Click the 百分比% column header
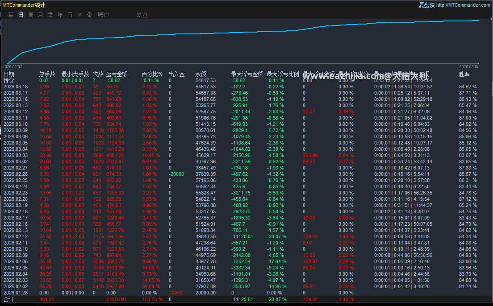Viewport: 493px width, 306px height. (x=152, y=74)
